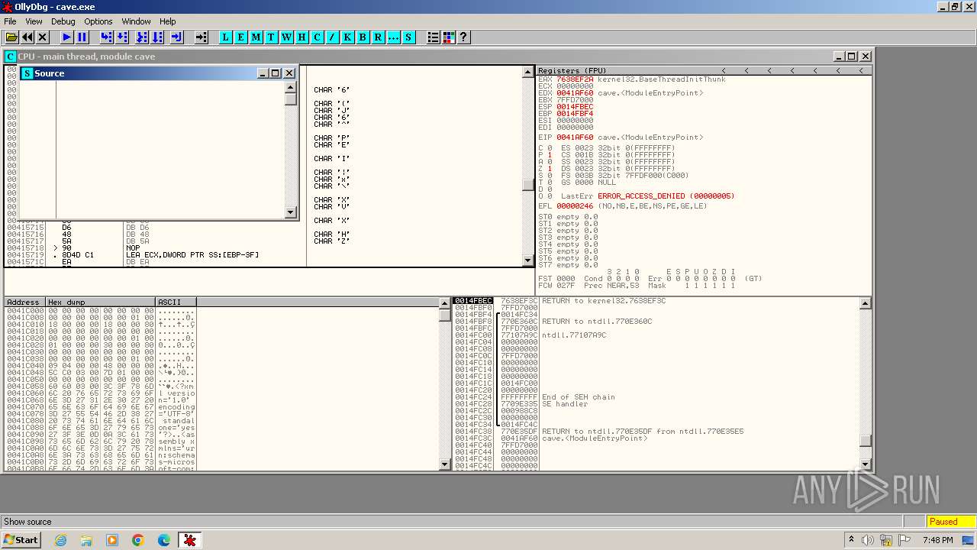Viewport: 977px width, 550px height.
Task: Open a file with the folder toolbar icon
Action: (11, 37)
